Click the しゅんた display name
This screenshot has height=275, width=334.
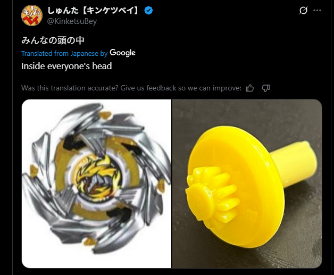click(x=63, y=10)
